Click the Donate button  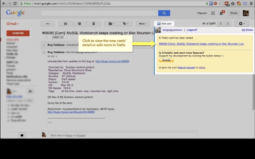coord(166,60)
